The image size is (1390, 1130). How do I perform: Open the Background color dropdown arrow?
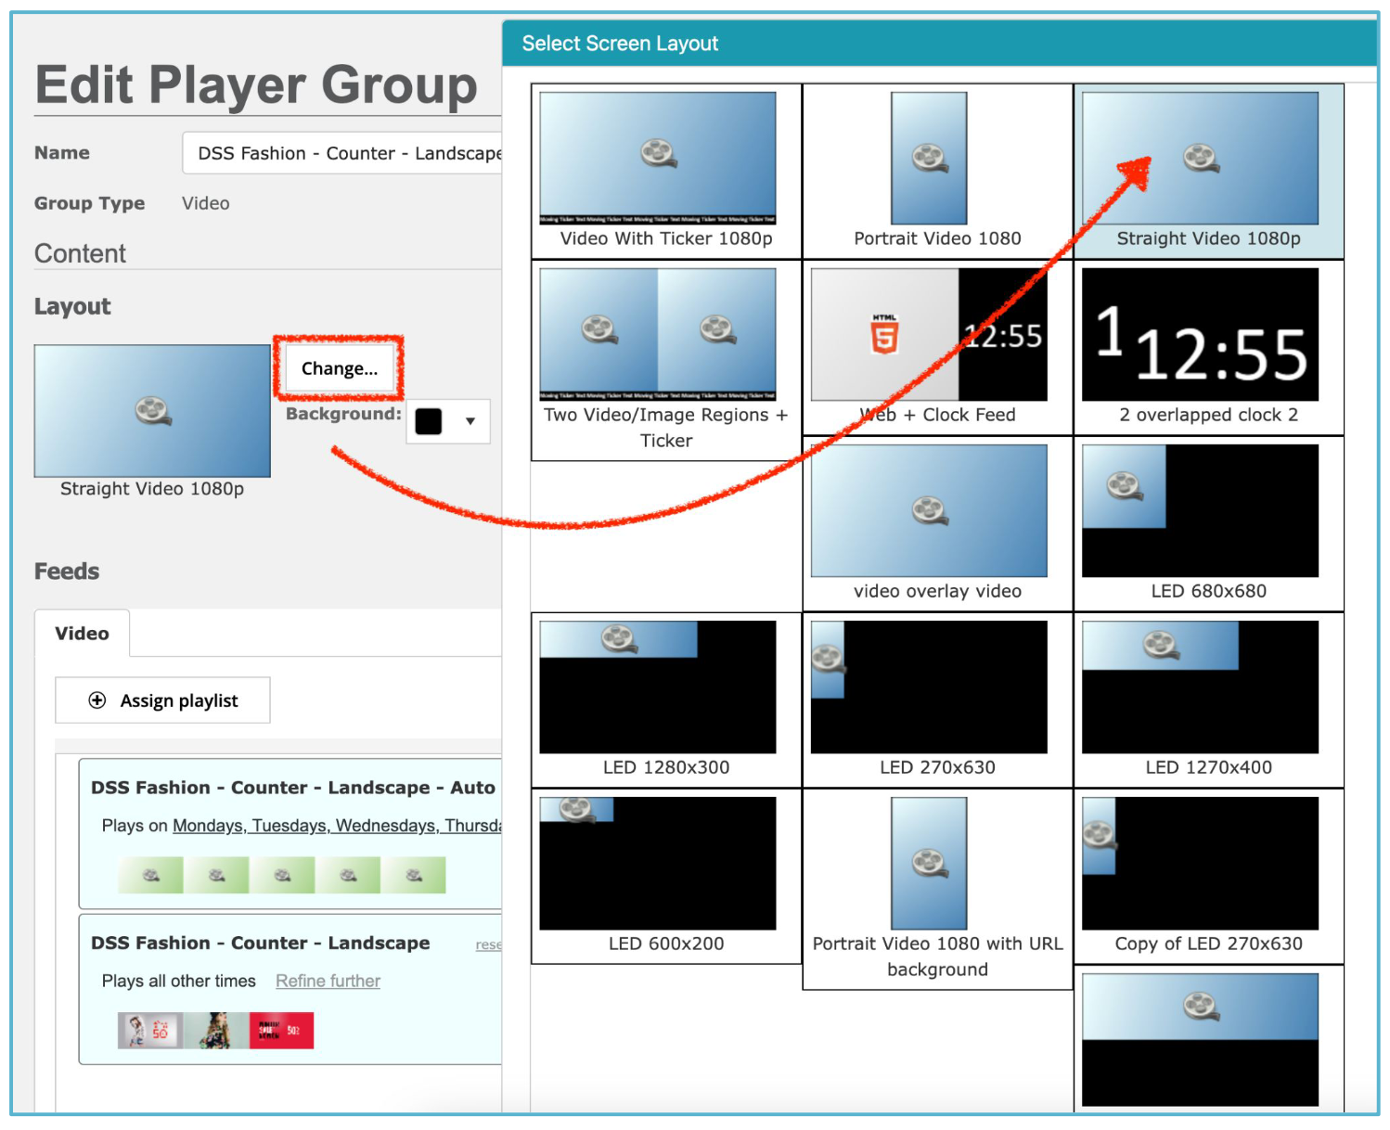(470, 421)
